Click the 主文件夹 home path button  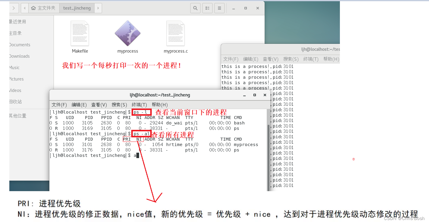(44, 8)
